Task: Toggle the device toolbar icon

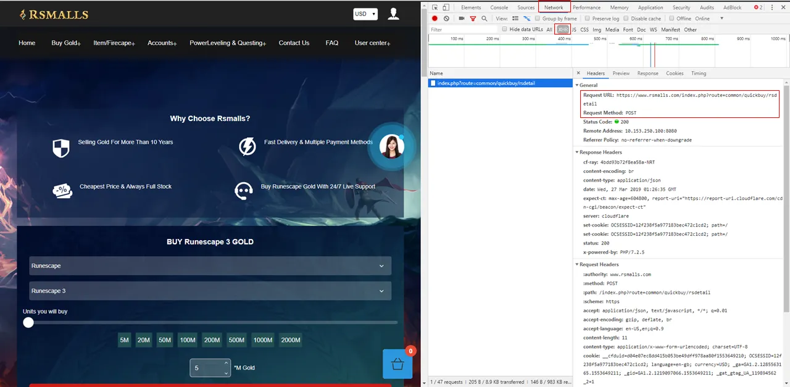Action: (446, 7)
